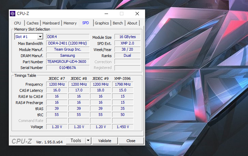
Task: Click XMP voltage value 1.450 V
Action: (x=123, y=127)
